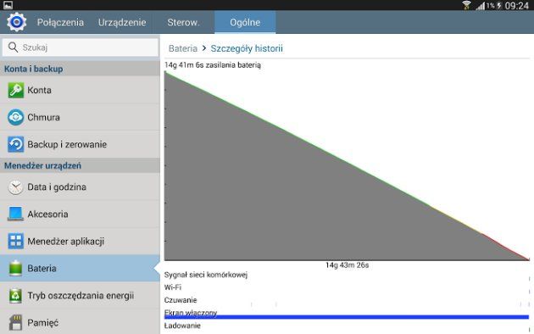Tap the blue Ekran włączony bar
This screenshot has height=334, width=534.
pyautogui.click(x=347, y=317)
